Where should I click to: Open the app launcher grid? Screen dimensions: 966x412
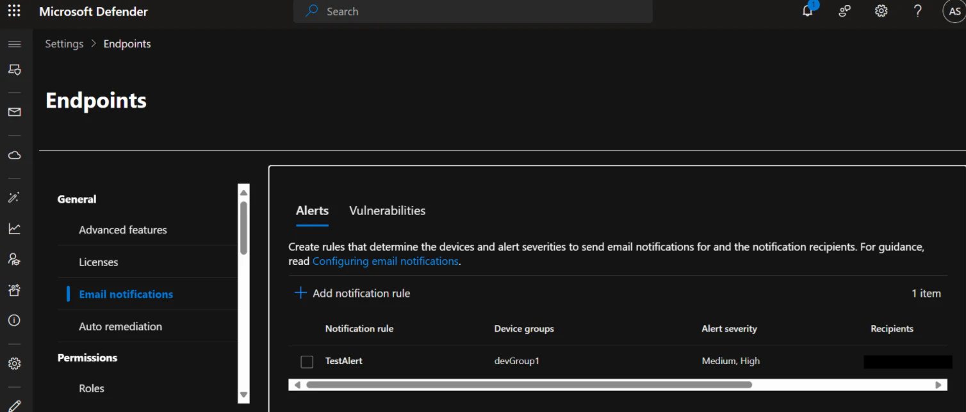tap(14, 11)
